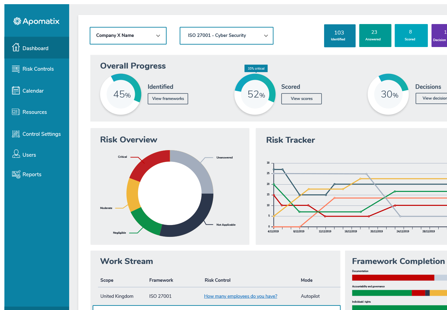Expand the ISO 27001 - Cyber Security dropdown
The width and height of the screenshot is (447, 310).
pos(226,36)
